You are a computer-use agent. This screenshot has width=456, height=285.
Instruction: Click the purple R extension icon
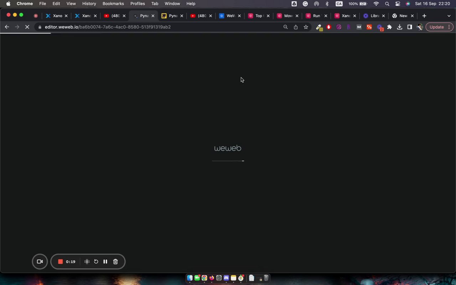(349, 27)
